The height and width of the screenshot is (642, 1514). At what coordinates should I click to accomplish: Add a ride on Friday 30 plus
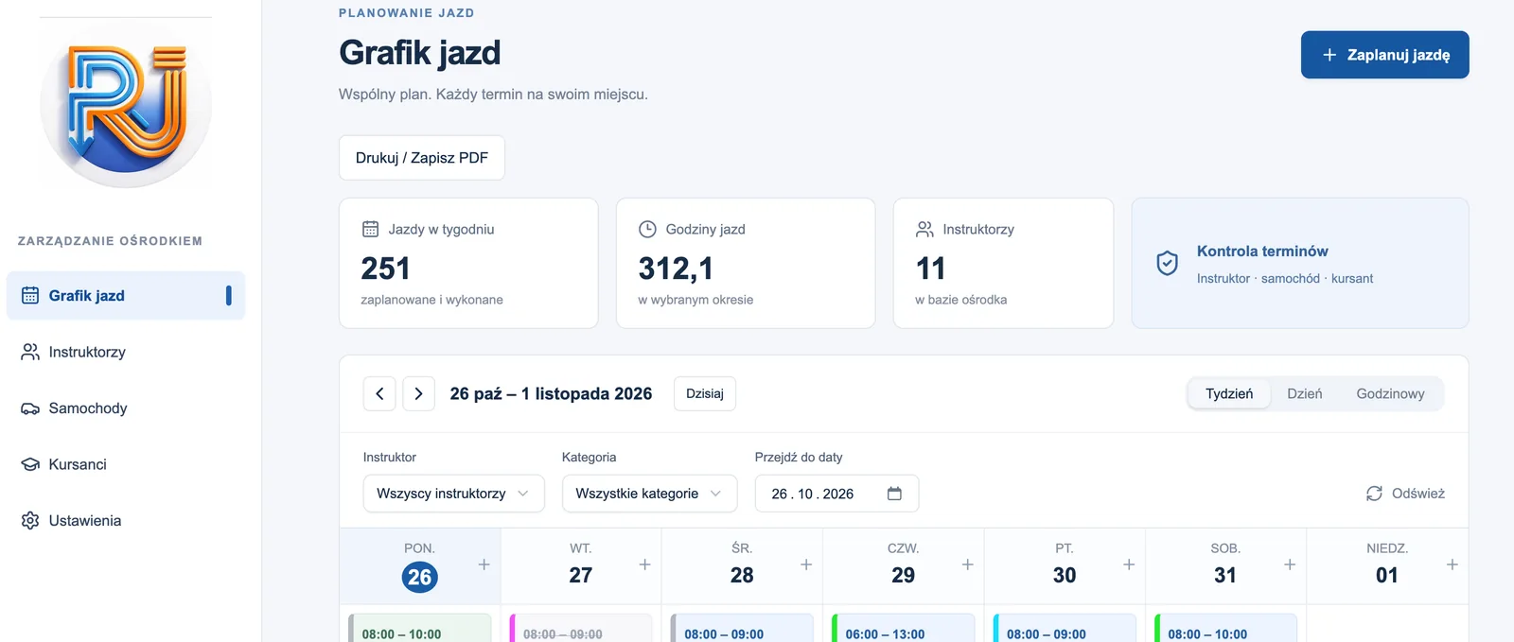click(1129, 564)
